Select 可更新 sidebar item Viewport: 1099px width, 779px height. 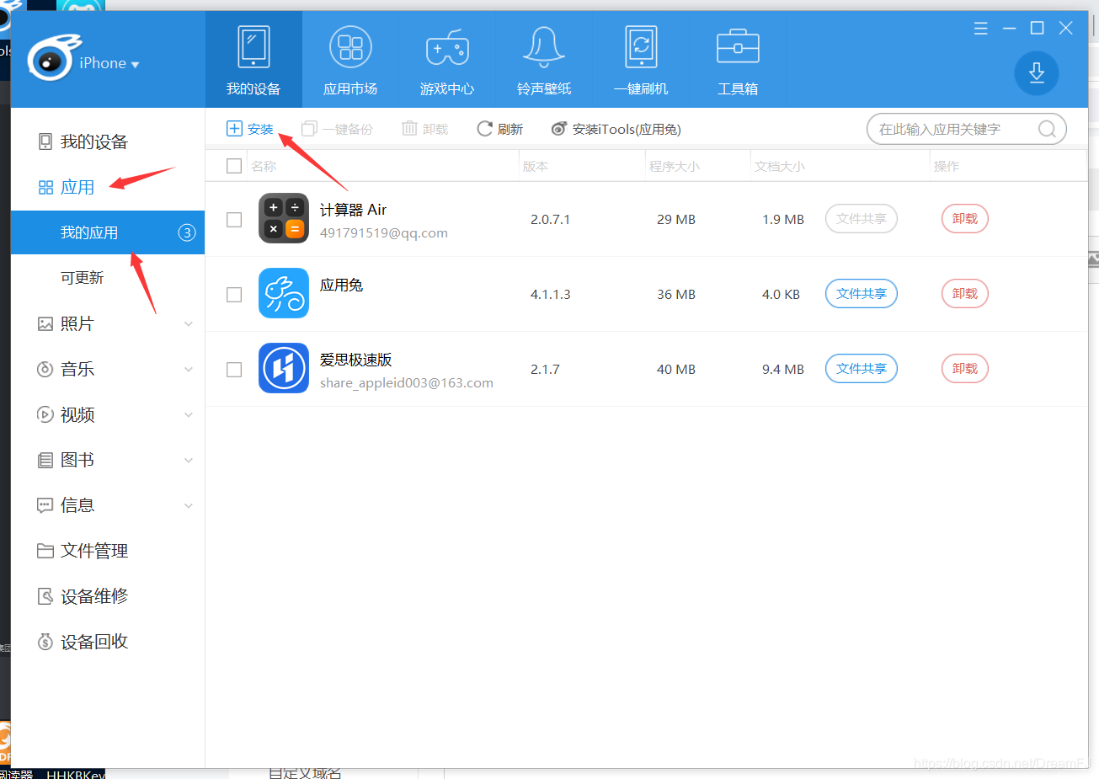[108, 277]
